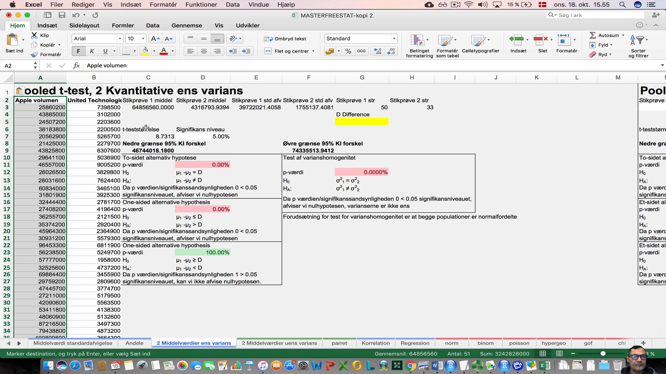Viewport: 666px width, 374px height.
Task: Click the Kopiér copy icon
Action: (34, 45)
